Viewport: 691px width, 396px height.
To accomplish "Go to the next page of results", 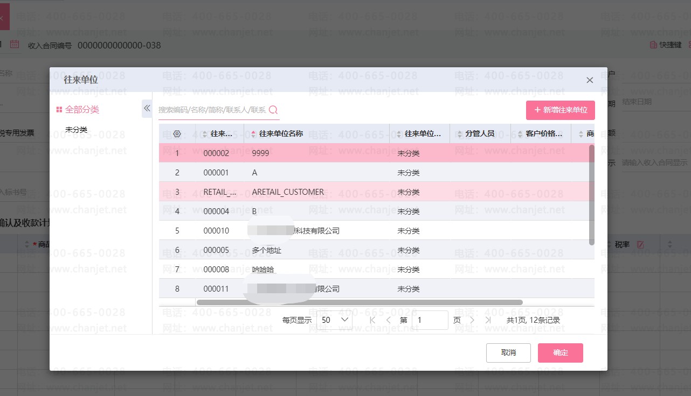I will pyautogui.click(x=472, y=320).
